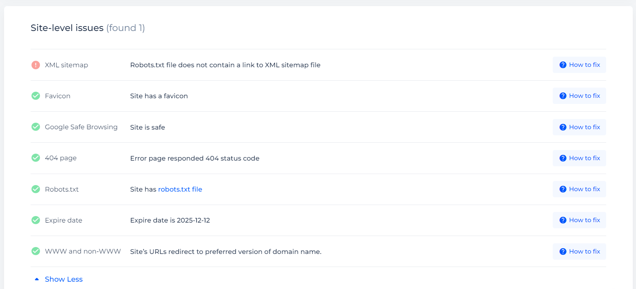Screen dimensions: 636x289
Task: Open How to fix for WWW and non-WWW
Action: (579, 251)
